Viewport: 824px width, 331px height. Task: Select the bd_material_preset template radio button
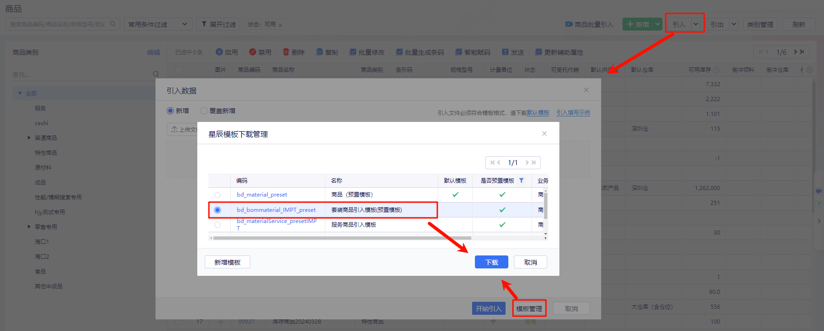(x=217, y=195)
